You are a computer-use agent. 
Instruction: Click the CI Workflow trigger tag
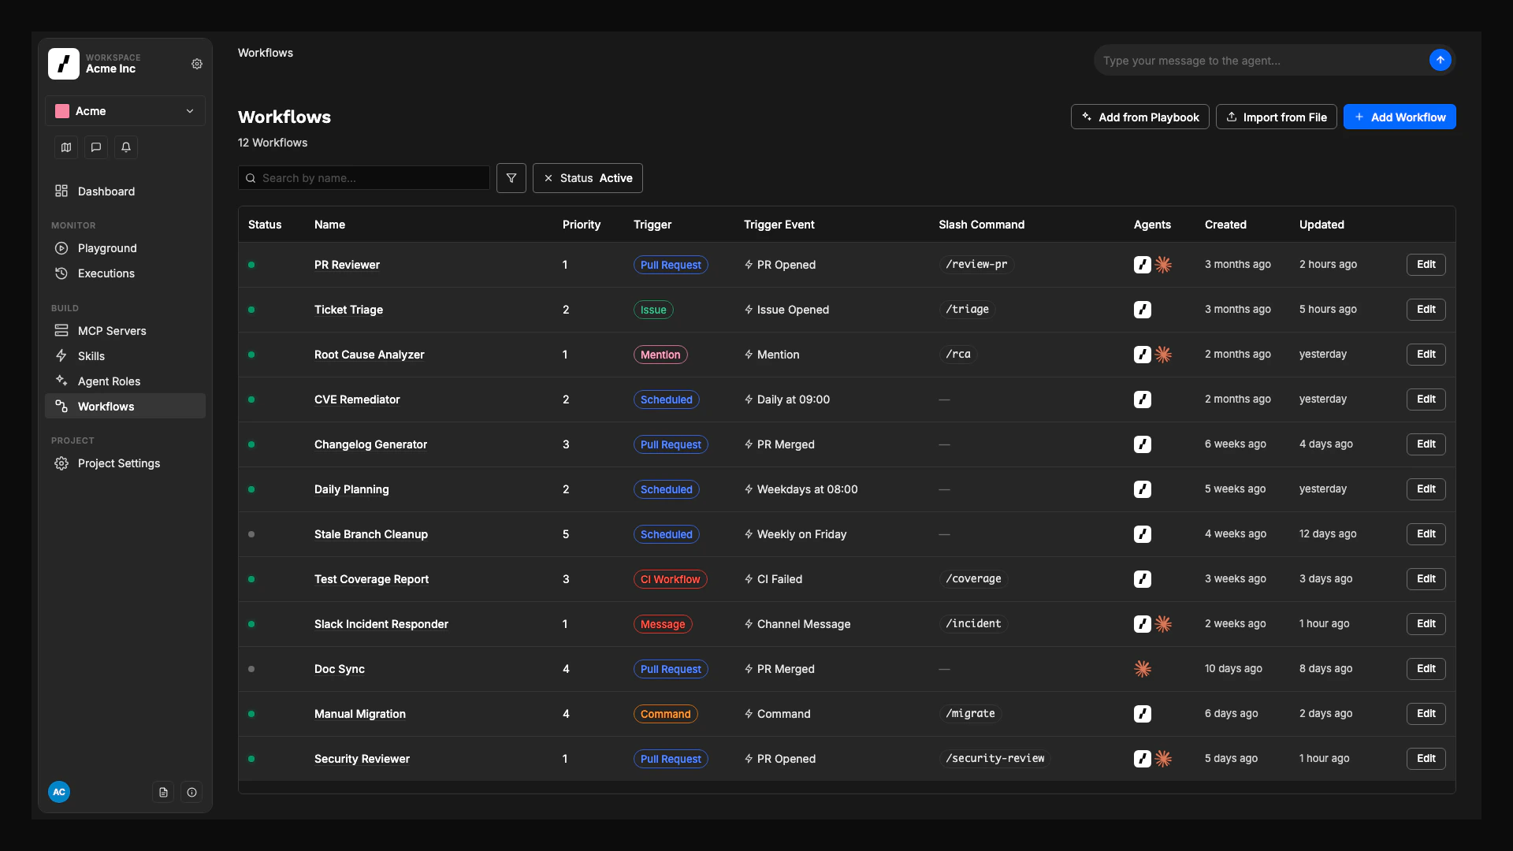pyautogui.click(x=670, y=579)
